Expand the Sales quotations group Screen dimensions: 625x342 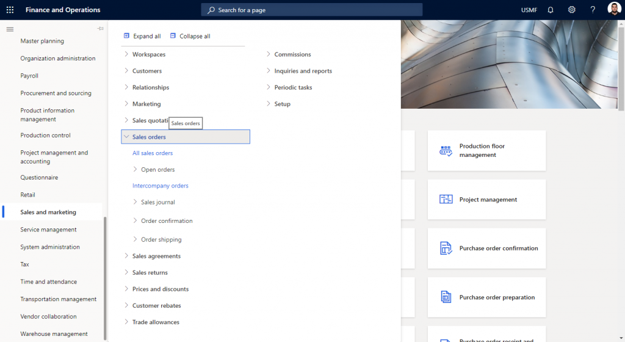tap(126, 120)
